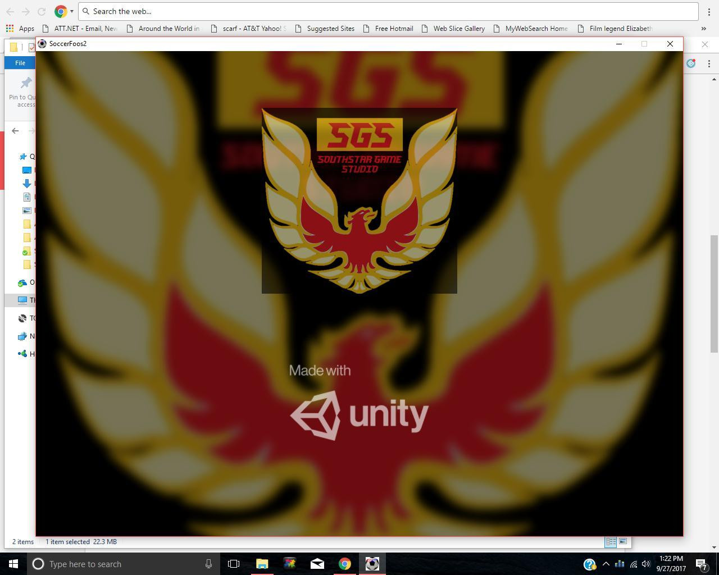Open Task View on the taskbar
Screen dimensions: 719x575
(x=234, y=564)
